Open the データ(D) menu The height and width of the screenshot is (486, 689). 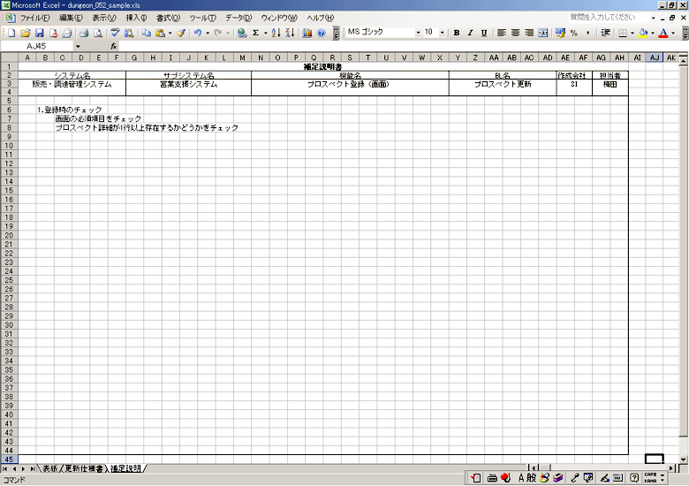[x=238, y=18]
